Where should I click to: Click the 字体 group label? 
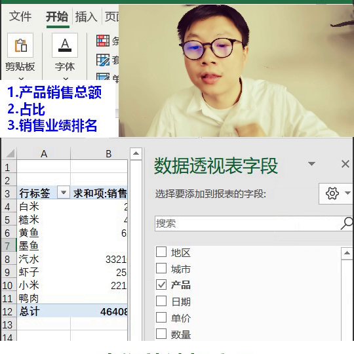point(65,67)
